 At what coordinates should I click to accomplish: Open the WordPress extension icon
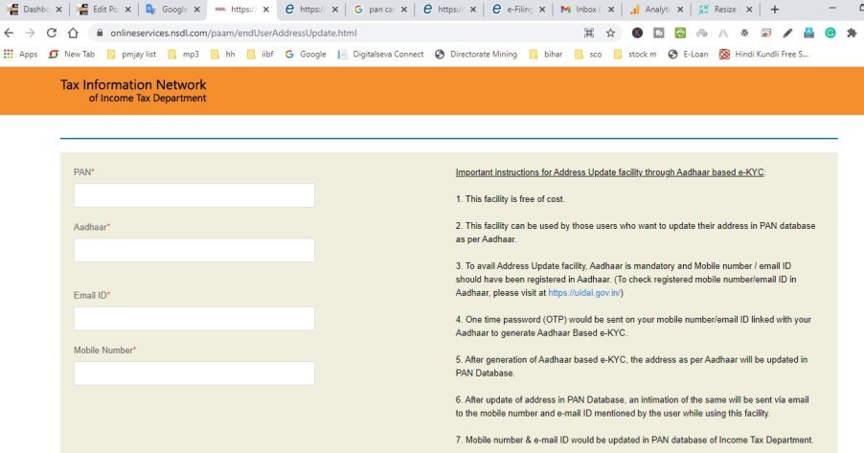pos(744,34)
